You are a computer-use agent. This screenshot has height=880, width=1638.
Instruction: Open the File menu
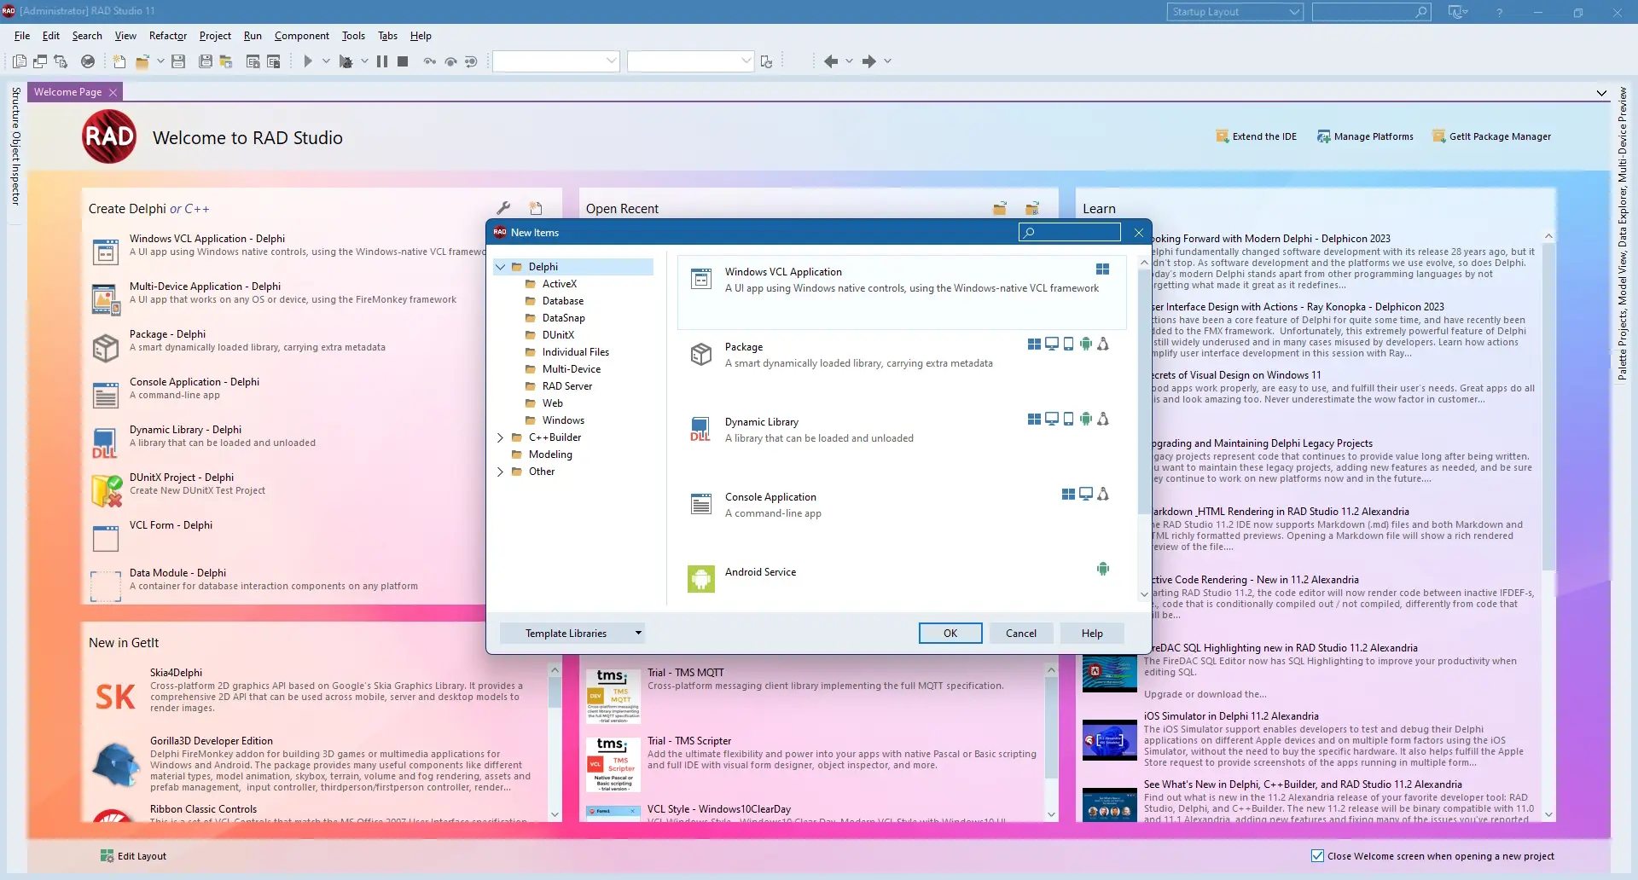coord(22,36)
